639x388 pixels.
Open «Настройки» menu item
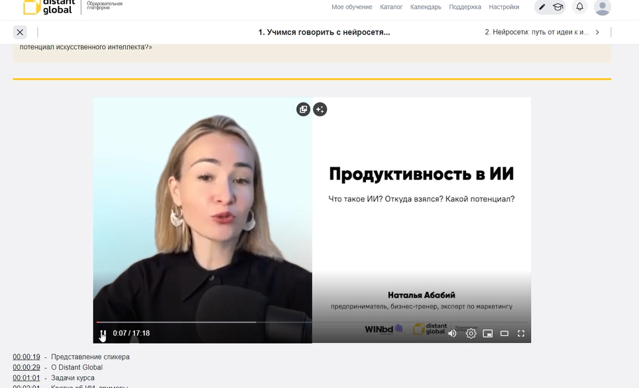coord(504,7)
